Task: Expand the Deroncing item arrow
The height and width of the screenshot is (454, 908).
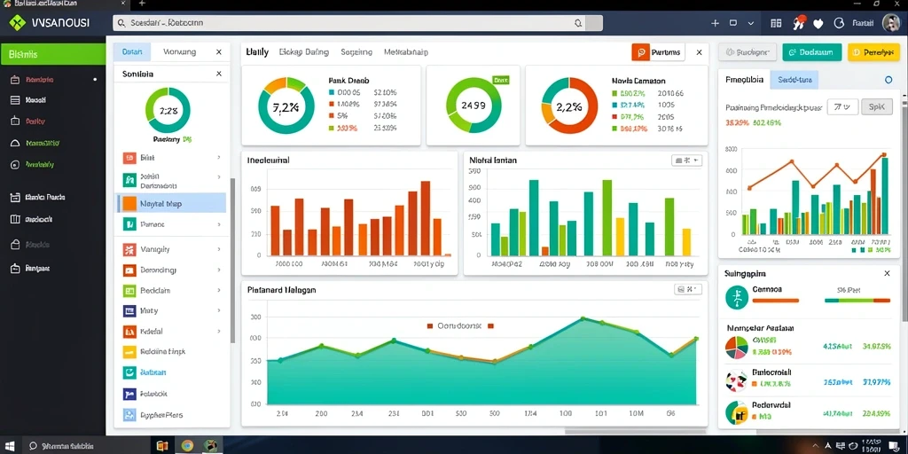Action: tap(218, 270)
